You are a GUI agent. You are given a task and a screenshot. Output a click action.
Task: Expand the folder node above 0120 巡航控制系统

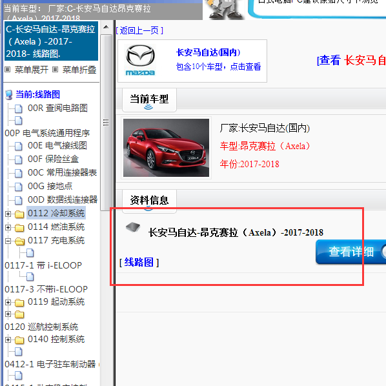[x=8, y=314]
